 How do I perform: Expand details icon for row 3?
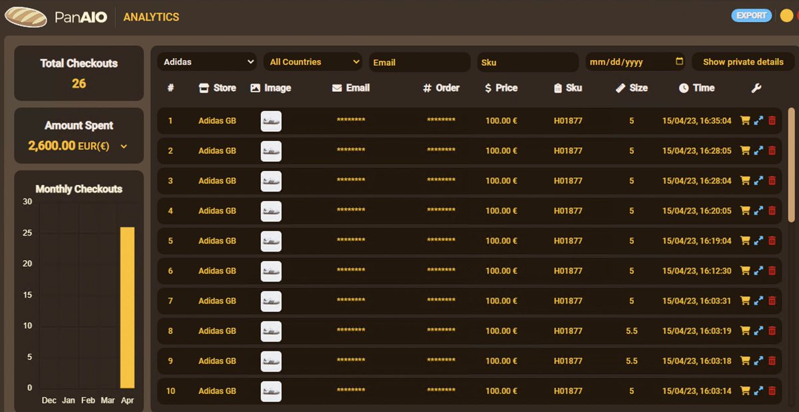tap(758, 180)
